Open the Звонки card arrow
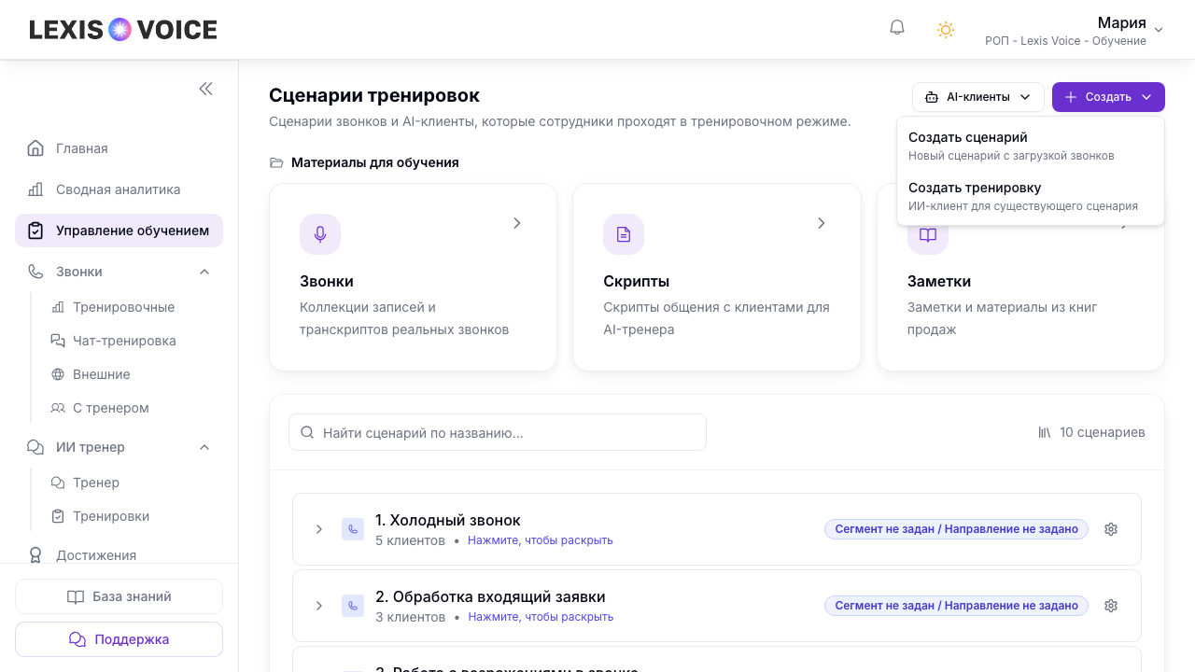1195x672 pixels. coord(517,223)
